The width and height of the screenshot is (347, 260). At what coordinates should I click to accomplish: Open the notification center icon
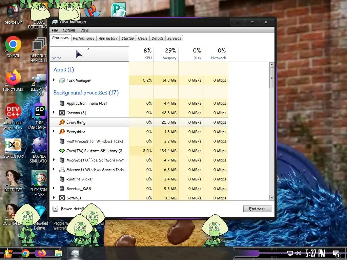click(336, 254)
